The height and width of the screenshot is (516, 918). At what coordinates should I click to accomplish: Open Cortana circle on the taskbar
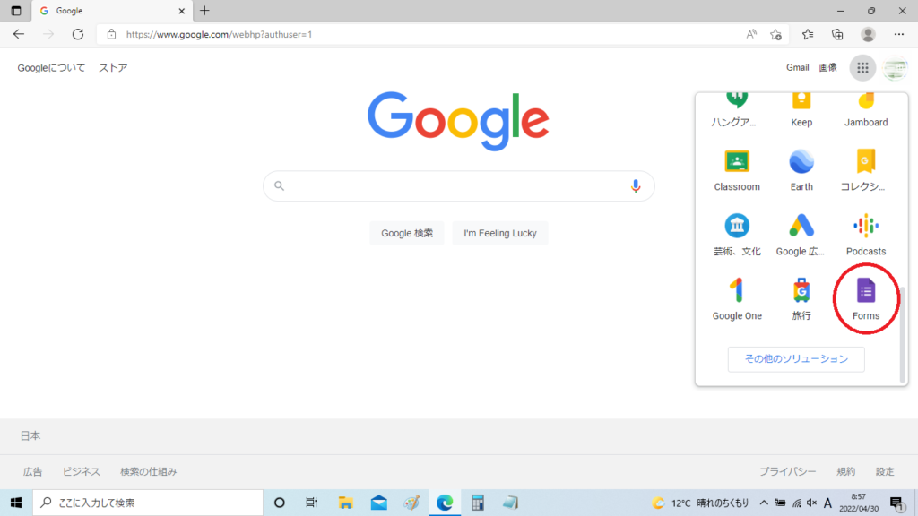(280, 503)
